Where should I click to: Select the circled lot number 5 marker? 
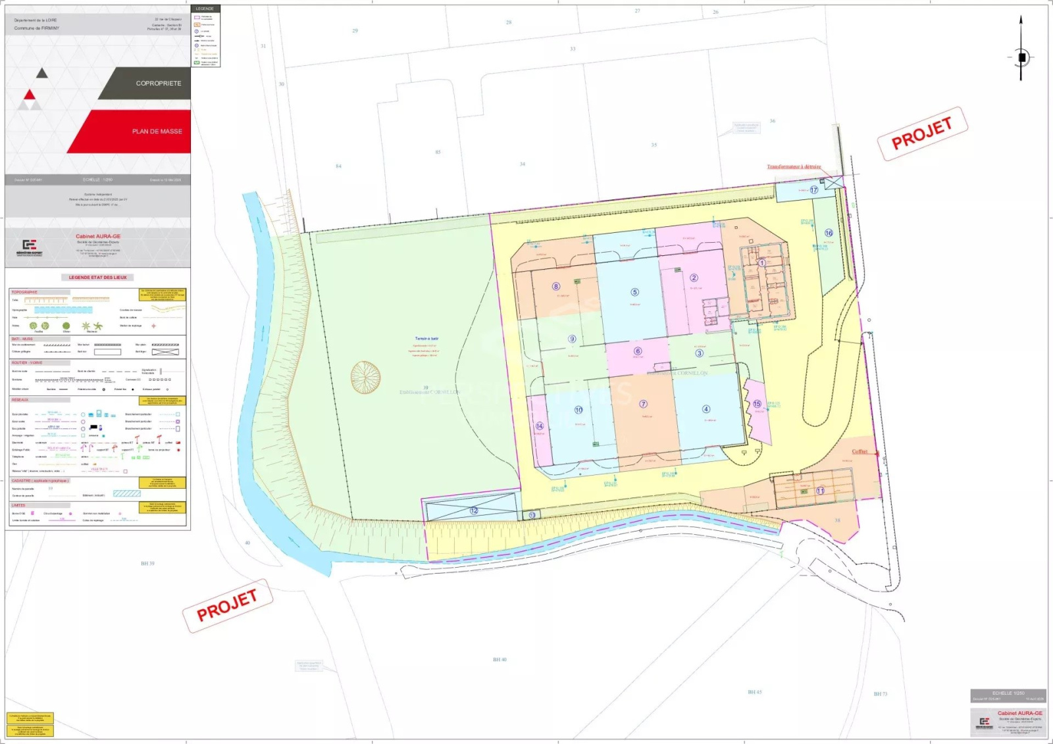(x=634, y=292)
